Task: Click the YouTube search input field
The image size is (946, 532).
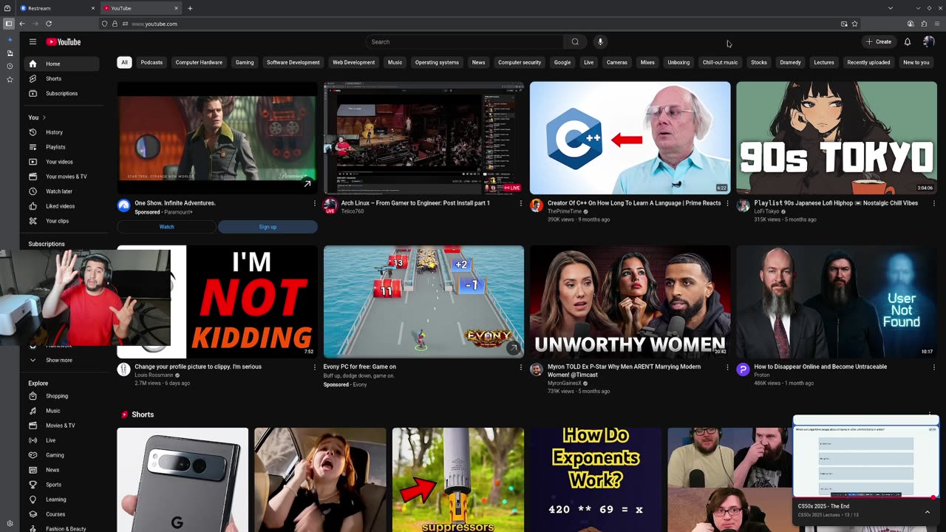Action: 466,42
